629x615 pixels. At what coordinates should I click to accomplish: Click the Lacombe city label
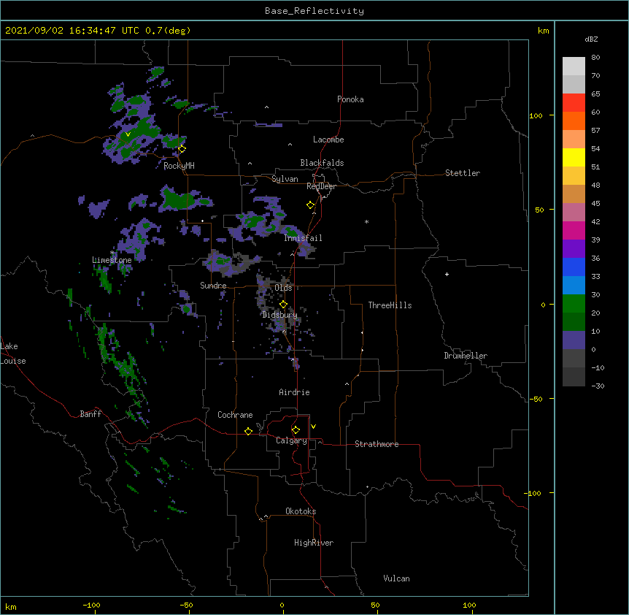[x=328, y=140]
